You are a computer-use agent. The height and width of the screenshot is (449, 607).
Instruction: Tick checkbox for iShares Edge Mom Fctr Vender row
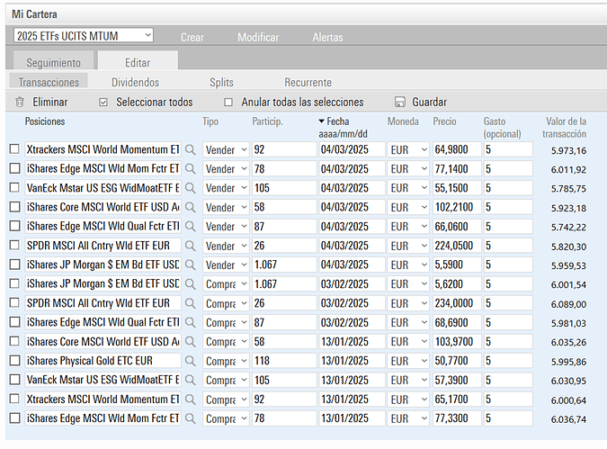click(x=14, y=168)
